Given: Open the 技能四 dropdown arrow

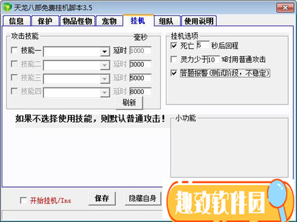Looking at the screenshot, I should 105,93.
